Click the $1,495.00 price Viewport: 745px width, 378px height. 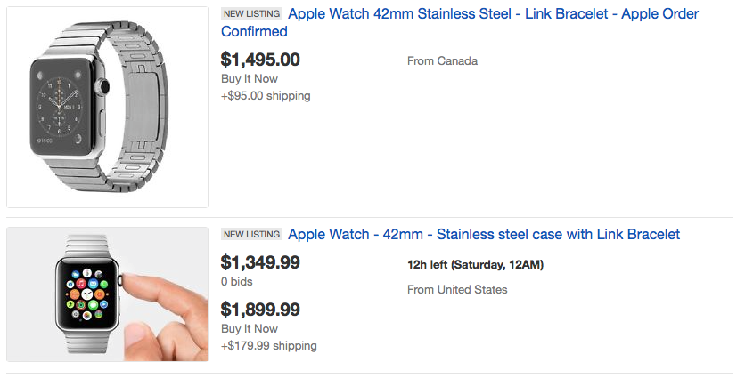click(260, 60)
